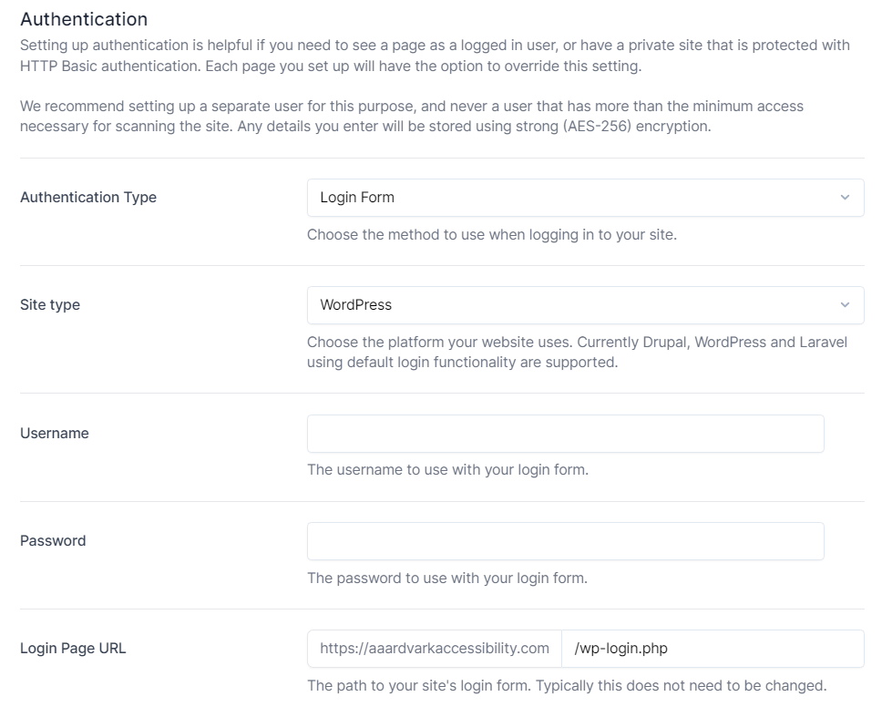Screen dimensions: 892x717
Task: Click the /wp-login.php login path field
Action: (x=713, y=649)
